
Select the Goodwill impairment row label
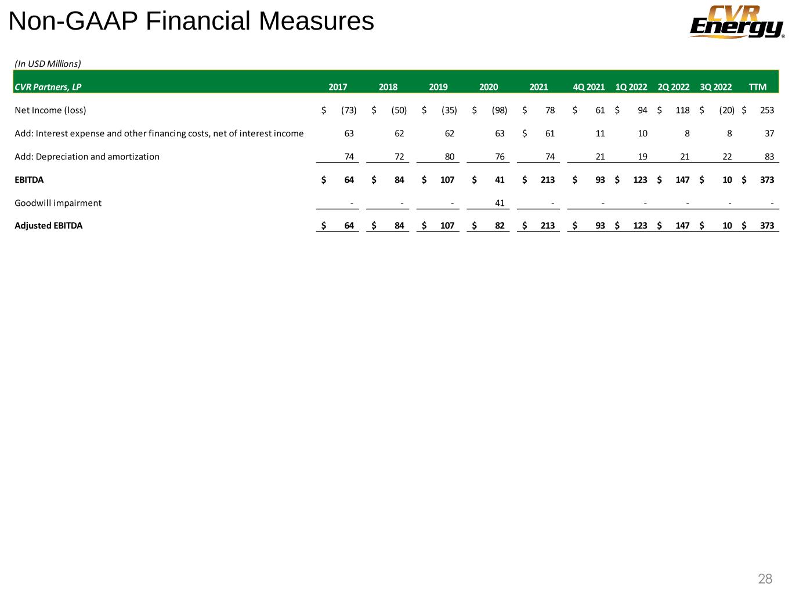point(58,203)
